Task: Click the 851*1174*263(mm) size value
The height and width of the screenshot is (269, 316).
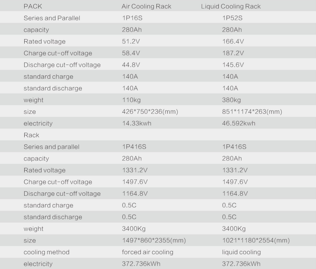Action: click(x=252, y=112)
